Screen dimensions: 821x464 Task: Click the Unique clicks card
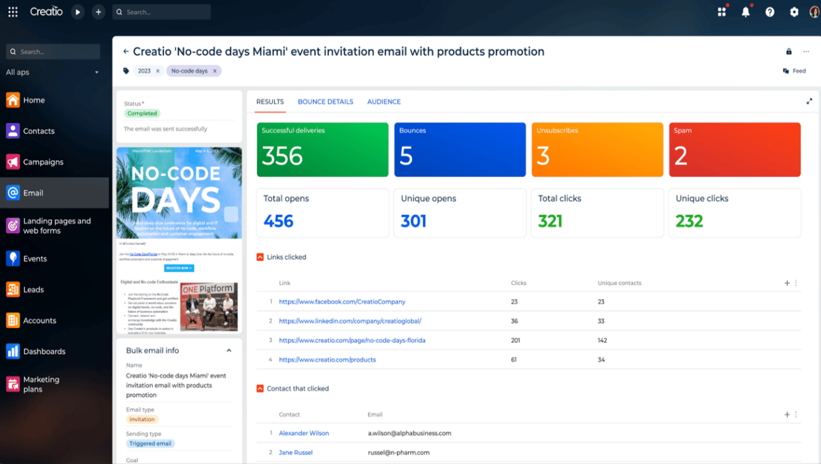point(735,213)
